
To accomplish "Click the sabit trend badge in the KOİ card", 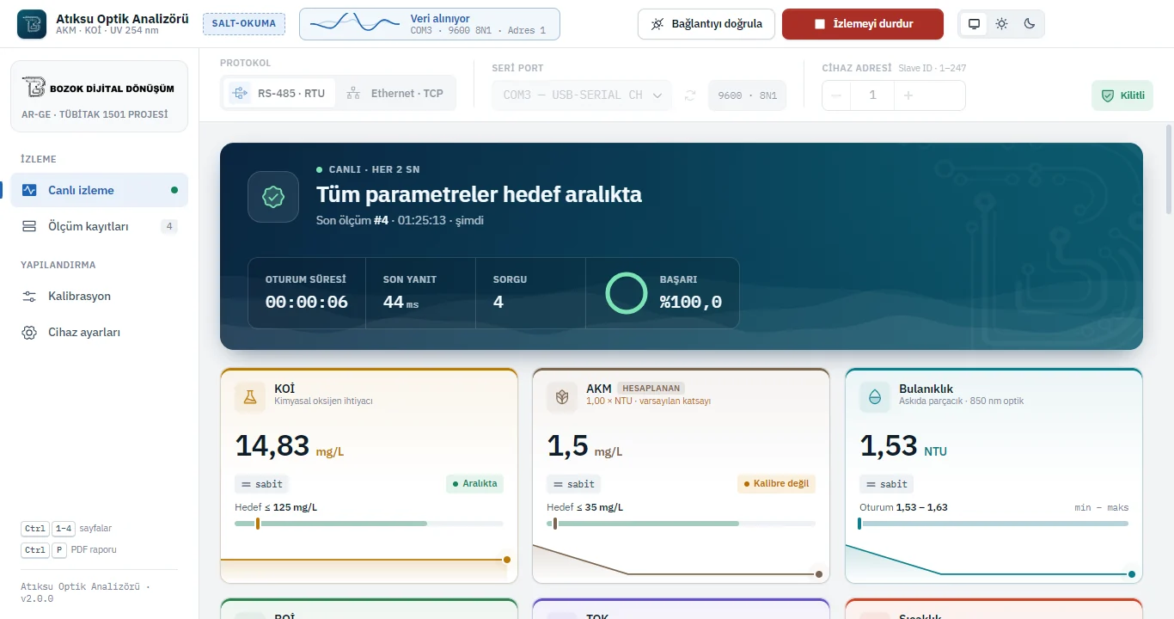I will pyautogui.click(x=261, y=484).
